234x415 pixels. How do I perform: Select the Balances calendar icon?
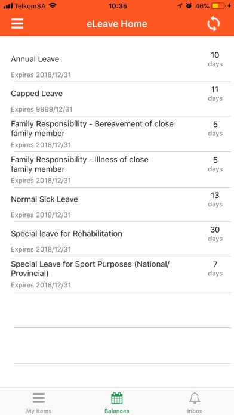[117, 398]
